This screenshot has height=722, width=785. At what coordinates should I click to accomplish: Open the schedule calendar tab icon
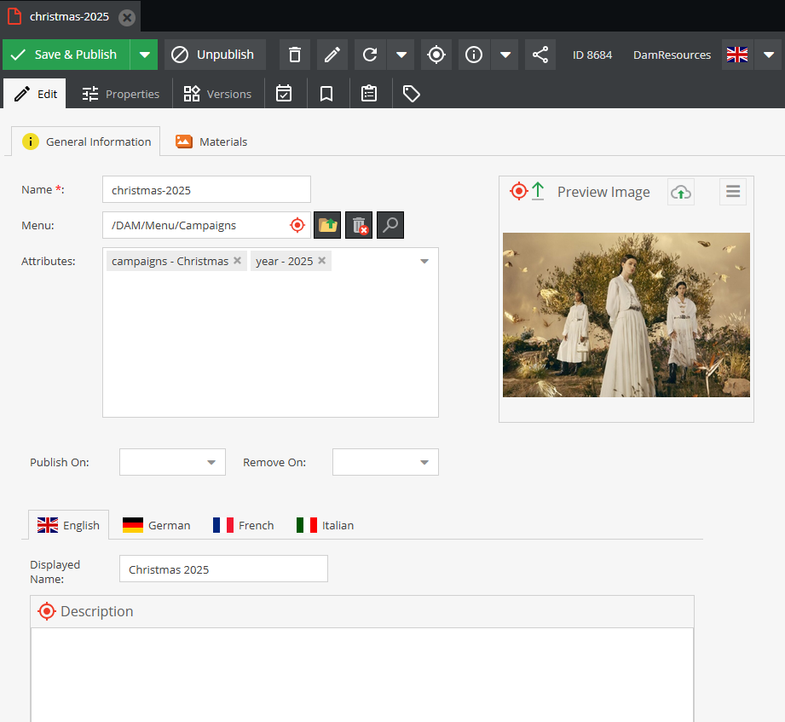tap(284, 94)
